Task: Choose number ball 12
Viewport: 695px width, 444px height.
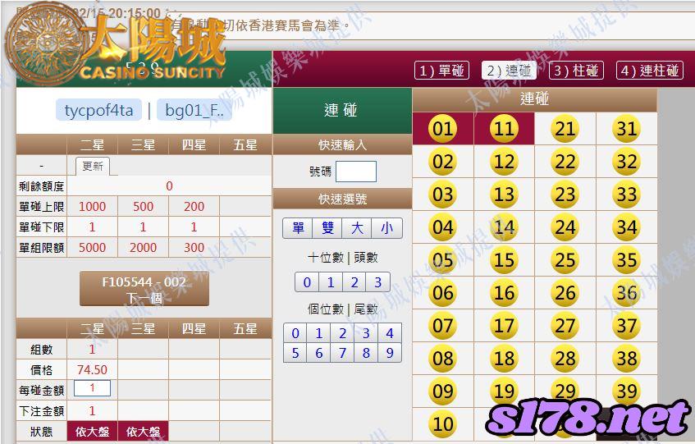Action: [x=504, y=162]
